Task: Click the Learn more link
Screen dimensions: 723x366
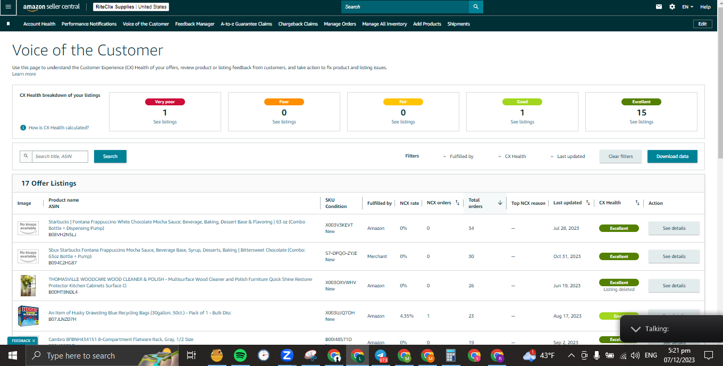Action: point(24,74)
